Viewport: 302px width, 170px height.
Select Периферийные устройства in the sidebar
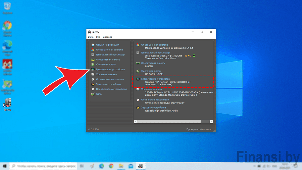coord(111,89)
